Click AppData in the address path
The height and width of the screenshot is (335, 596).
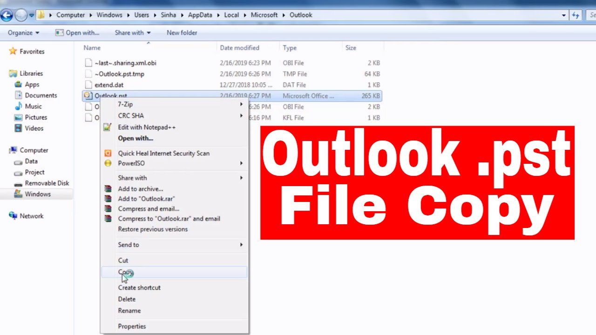pyautogui.click(x=200, y=15)
